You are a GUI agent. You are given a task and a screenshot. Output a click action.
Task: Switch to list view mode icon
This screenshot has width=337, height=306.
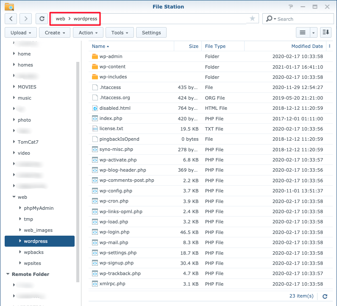(x=303, y=33)
